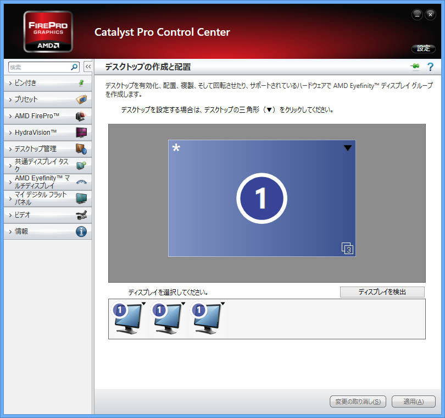Open 情報 via its blue info icon

(x=81, y=232)
